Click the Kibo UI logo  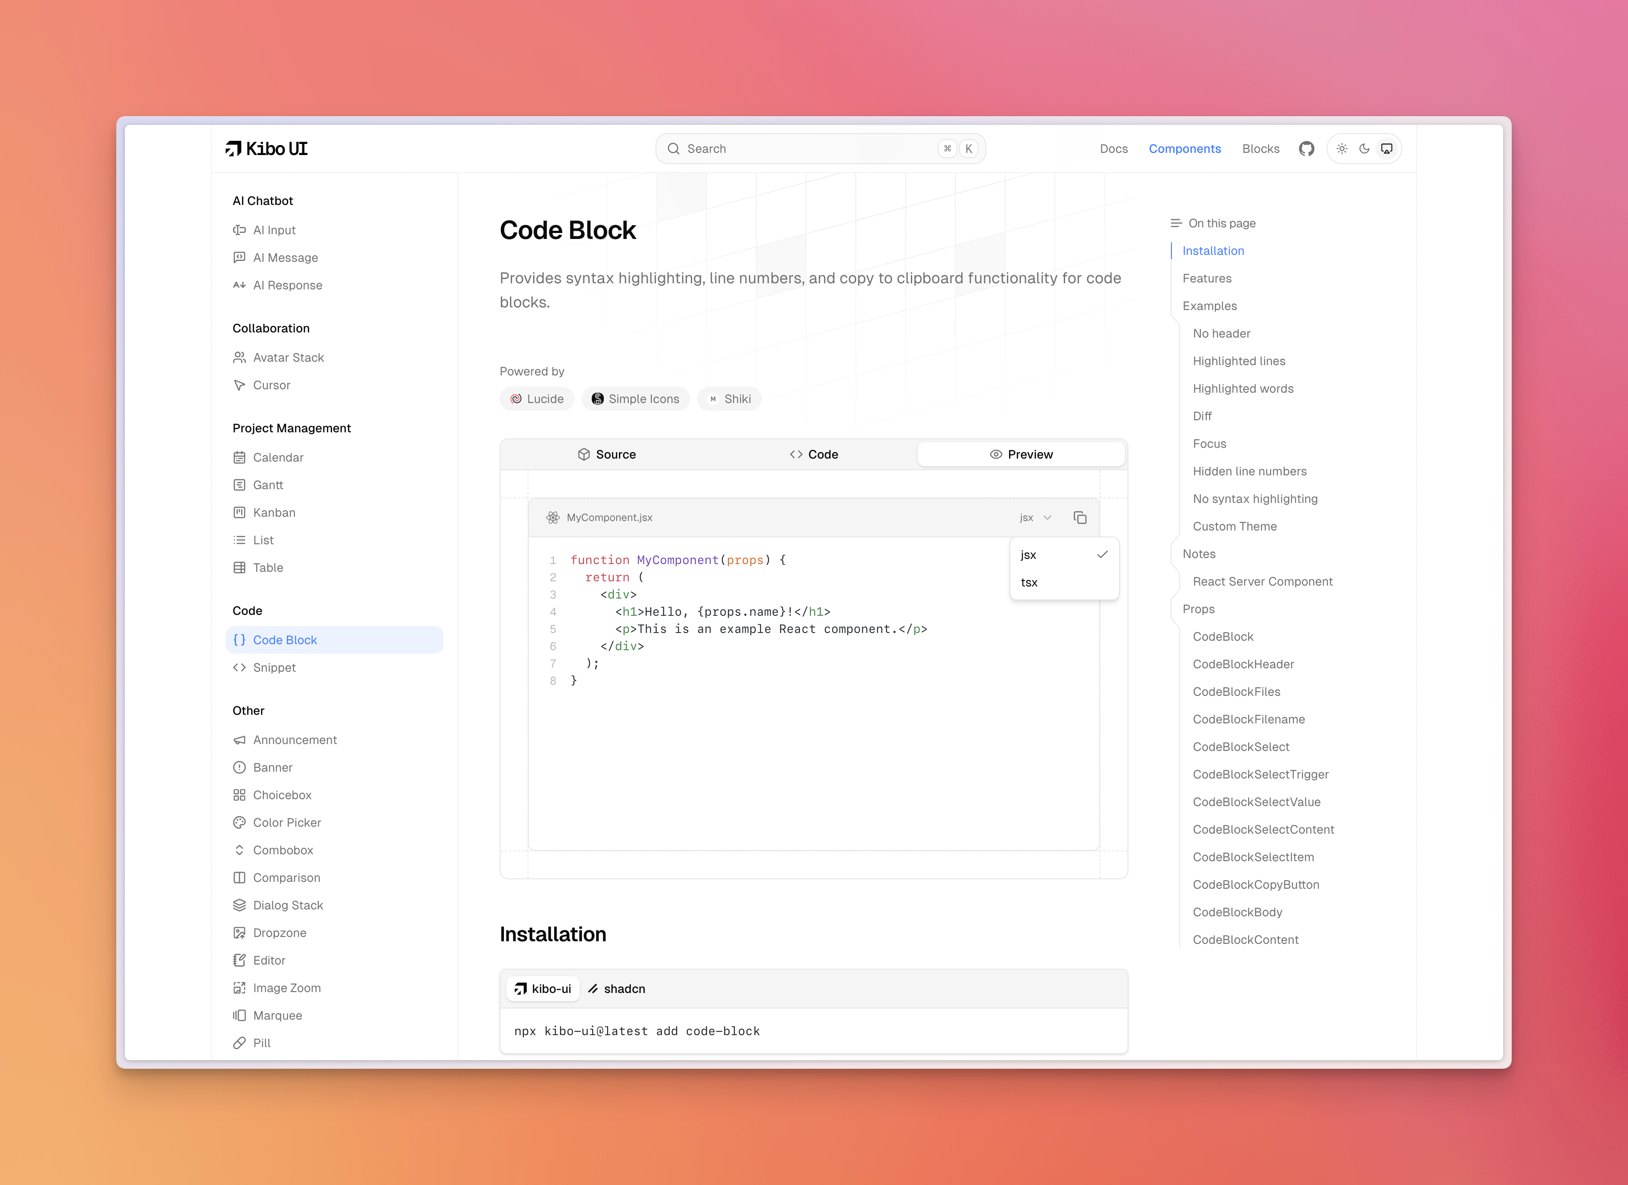click(x=266, y=149)
